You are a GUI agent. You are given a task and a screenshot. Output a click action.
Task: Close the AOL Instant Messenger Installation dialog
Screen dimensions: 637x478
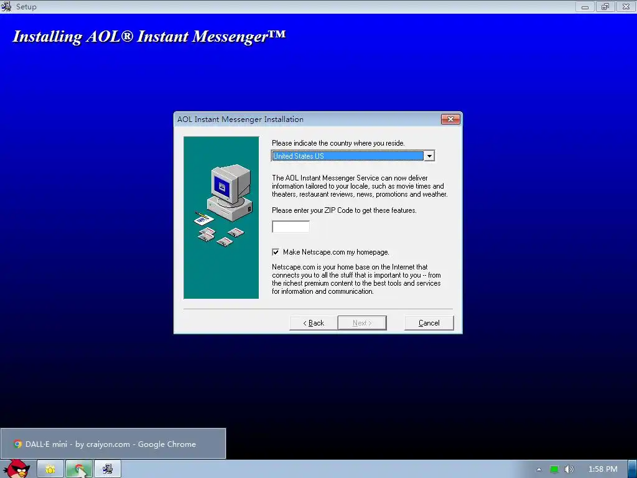[x=450, y=119]
